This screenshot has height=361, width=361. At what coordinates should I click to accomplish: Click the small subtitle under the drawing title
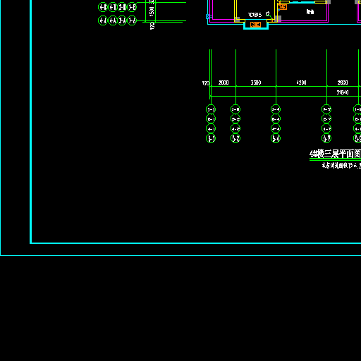click(x=341, y=166)
